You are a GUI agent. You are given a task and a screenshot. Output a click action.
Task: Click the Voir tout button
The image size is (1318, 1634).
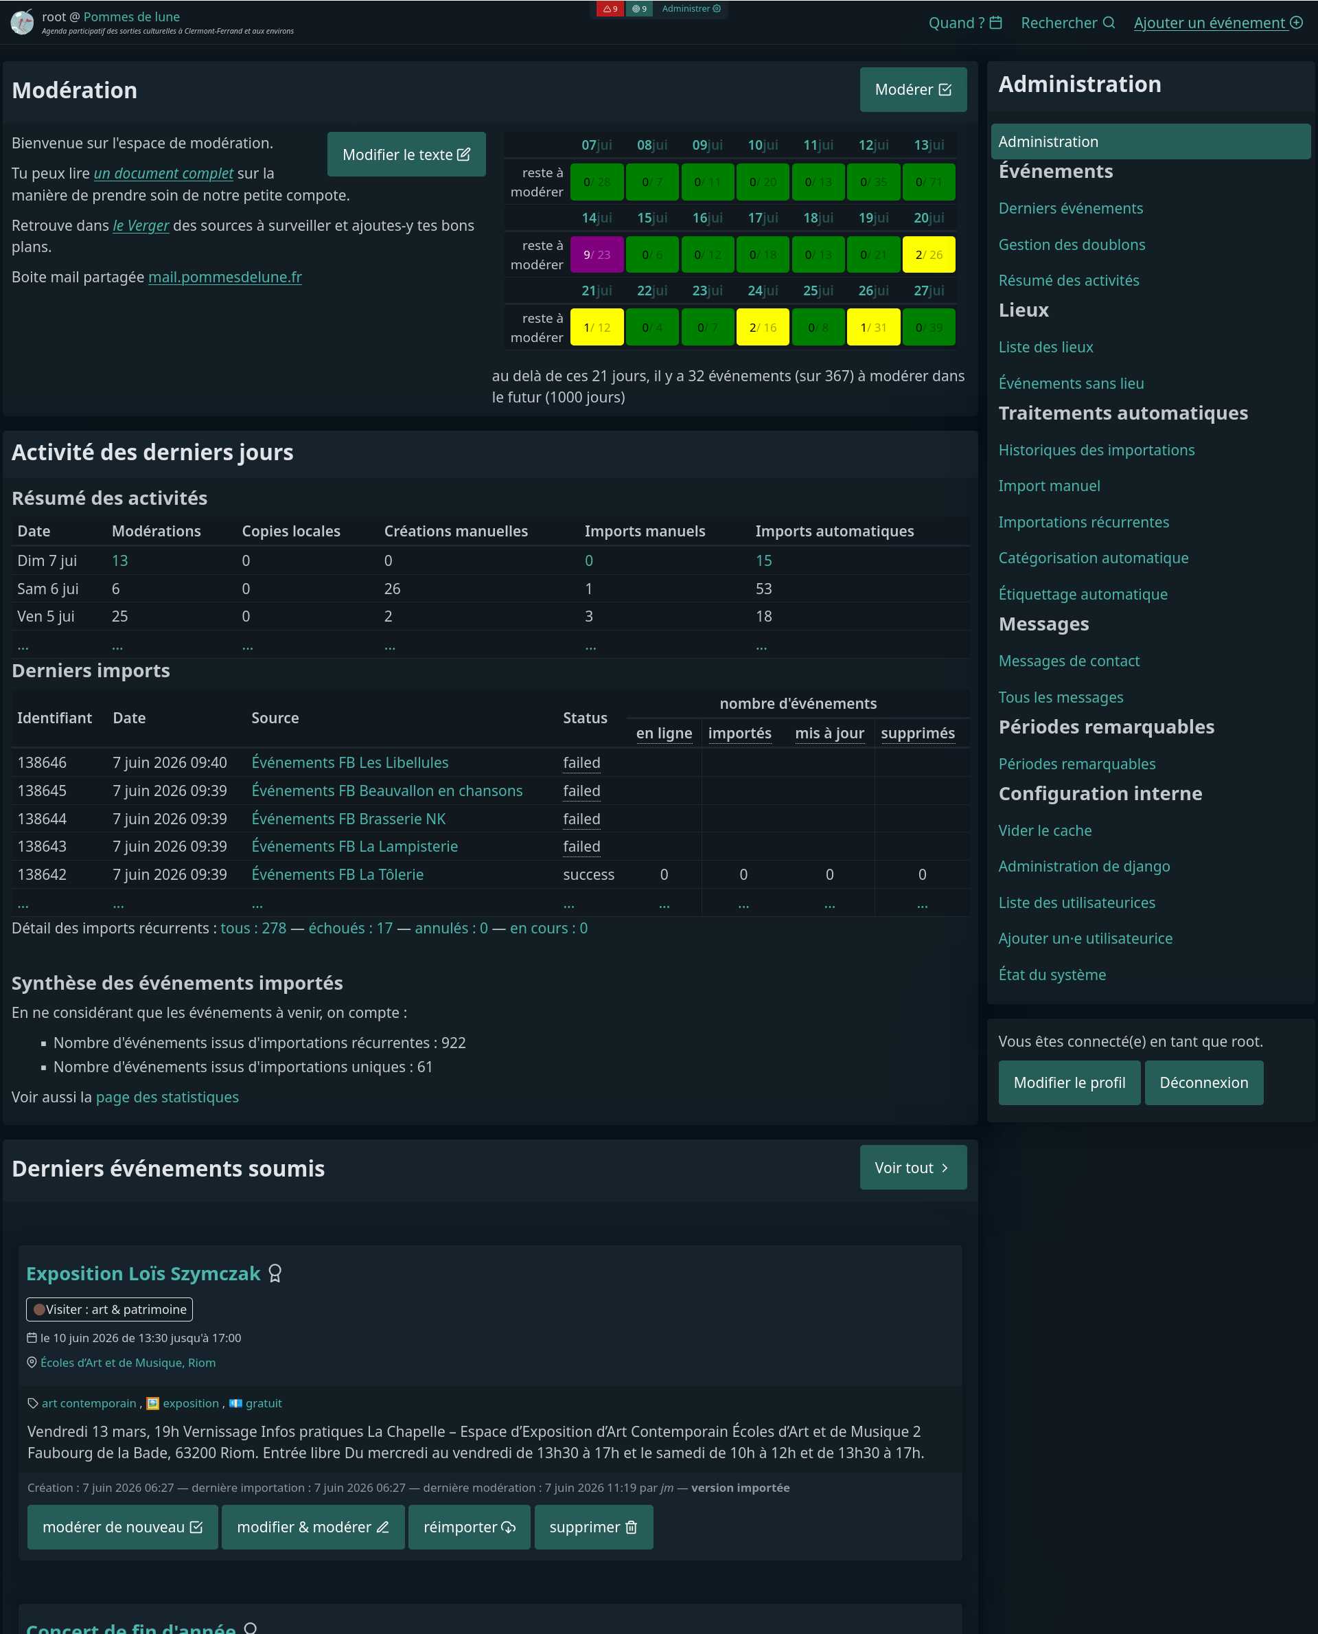(912, 1168)
